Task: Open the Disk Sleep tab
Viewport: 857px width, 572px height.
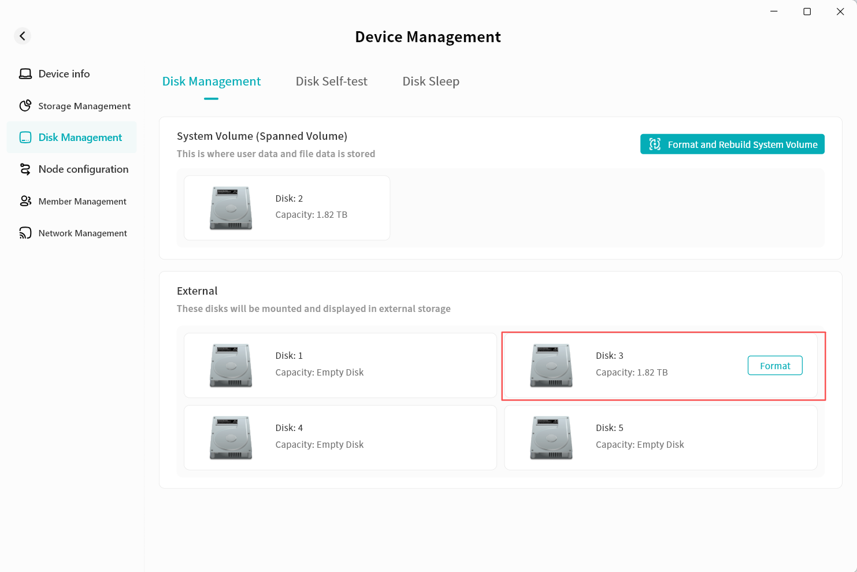Action: point(431,81)
